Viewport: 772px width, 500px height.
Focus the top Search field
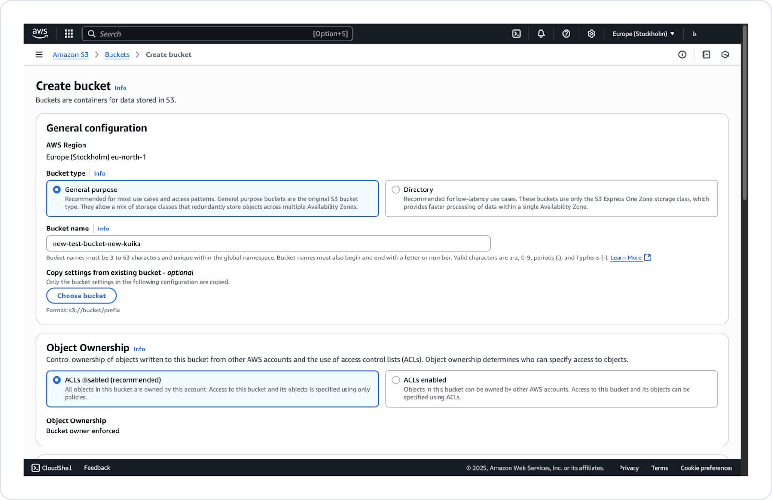pyautogui.click(x=218, y=34)
